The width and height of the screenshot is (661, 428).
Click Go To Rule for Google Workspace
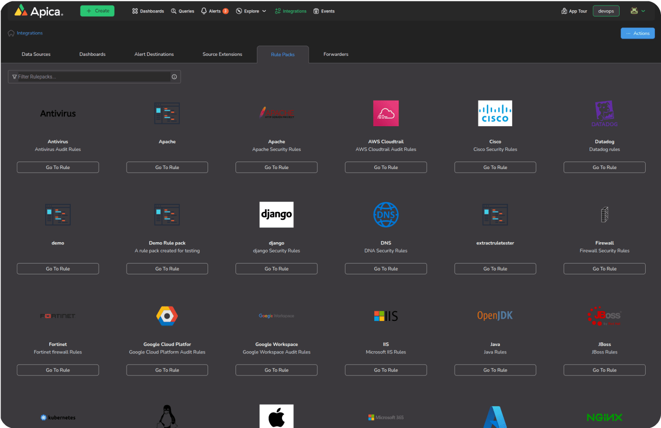coord(277,370)
